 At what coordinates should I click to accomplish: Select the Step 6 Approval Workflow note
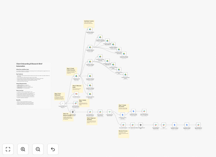tap(92, 121)
